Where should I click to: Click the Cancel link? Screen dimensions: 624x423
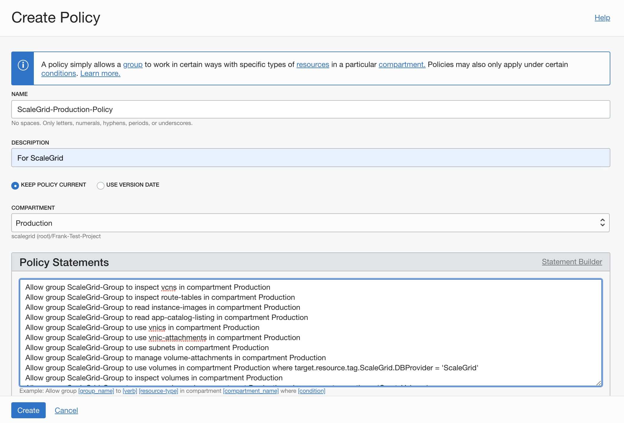(66, 410)
